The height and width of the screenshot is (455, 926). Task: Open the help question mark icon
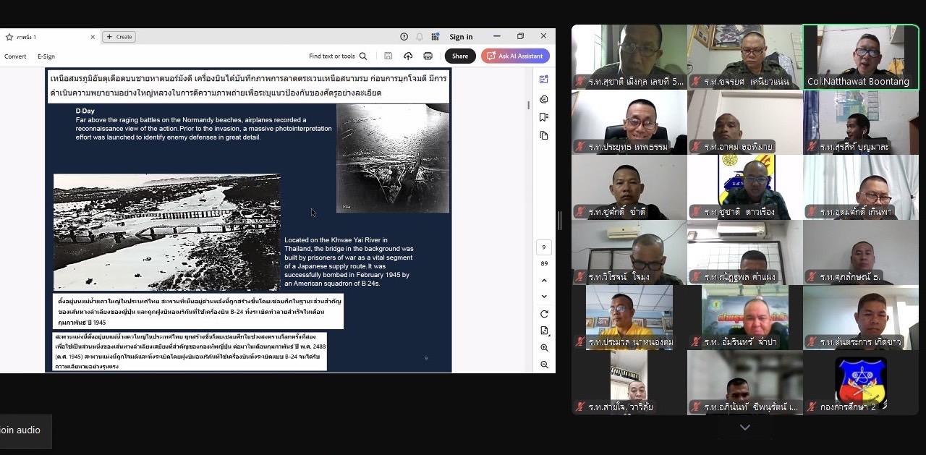tap(404, 37)
